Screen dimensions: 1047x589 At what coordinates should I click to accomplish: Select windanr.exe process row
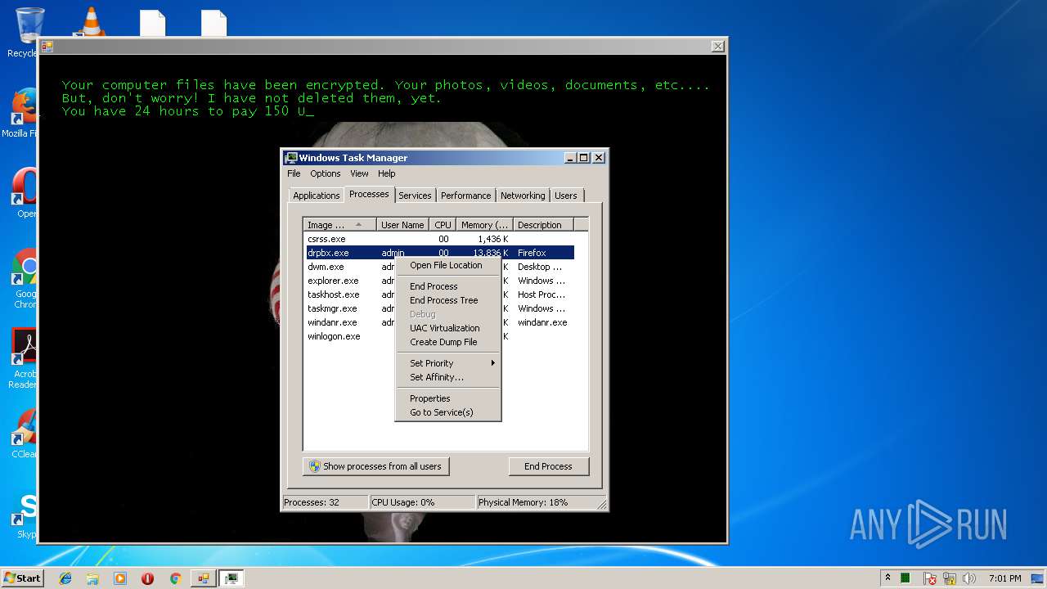(x=440, y=322)
